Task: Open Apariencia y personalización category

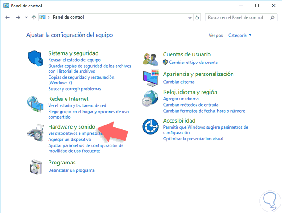Action: point(198,74)
